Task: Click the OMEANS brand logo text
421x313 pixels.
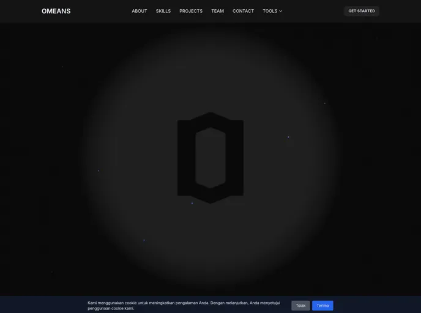Action: [x=56, y=11]
